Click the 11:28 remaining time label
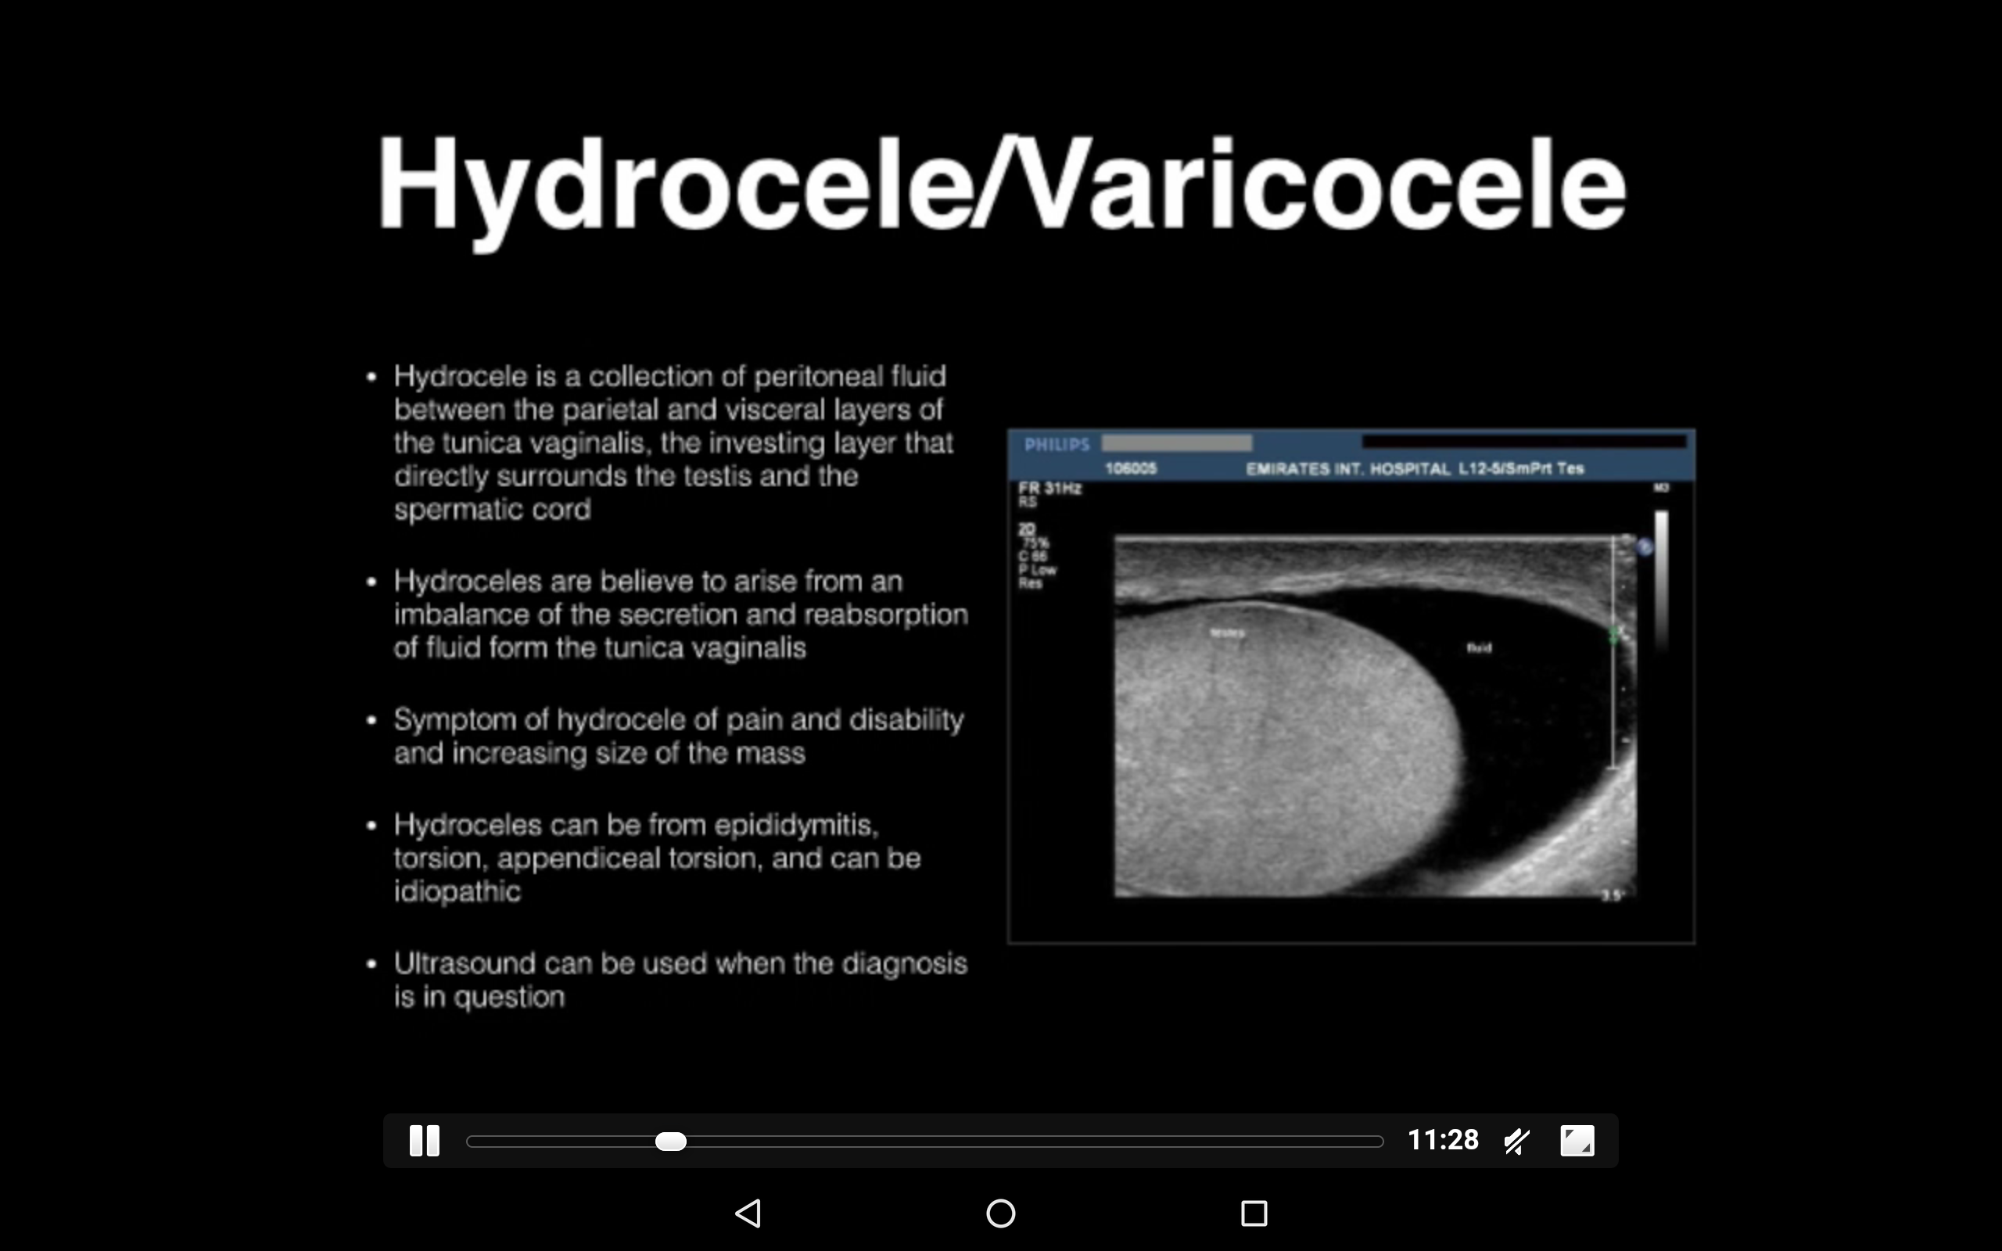The image size is (2002, 1251). point(1443,1140)
